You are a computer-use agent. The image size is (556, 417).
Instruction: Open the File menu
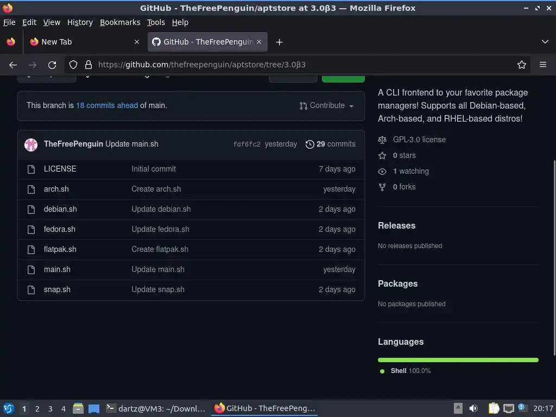click(x=9, y=22)
